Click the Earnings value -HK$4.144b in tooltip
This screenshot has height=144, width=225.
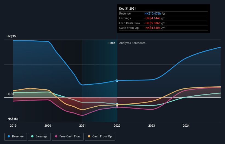click(x=152, y=18)
